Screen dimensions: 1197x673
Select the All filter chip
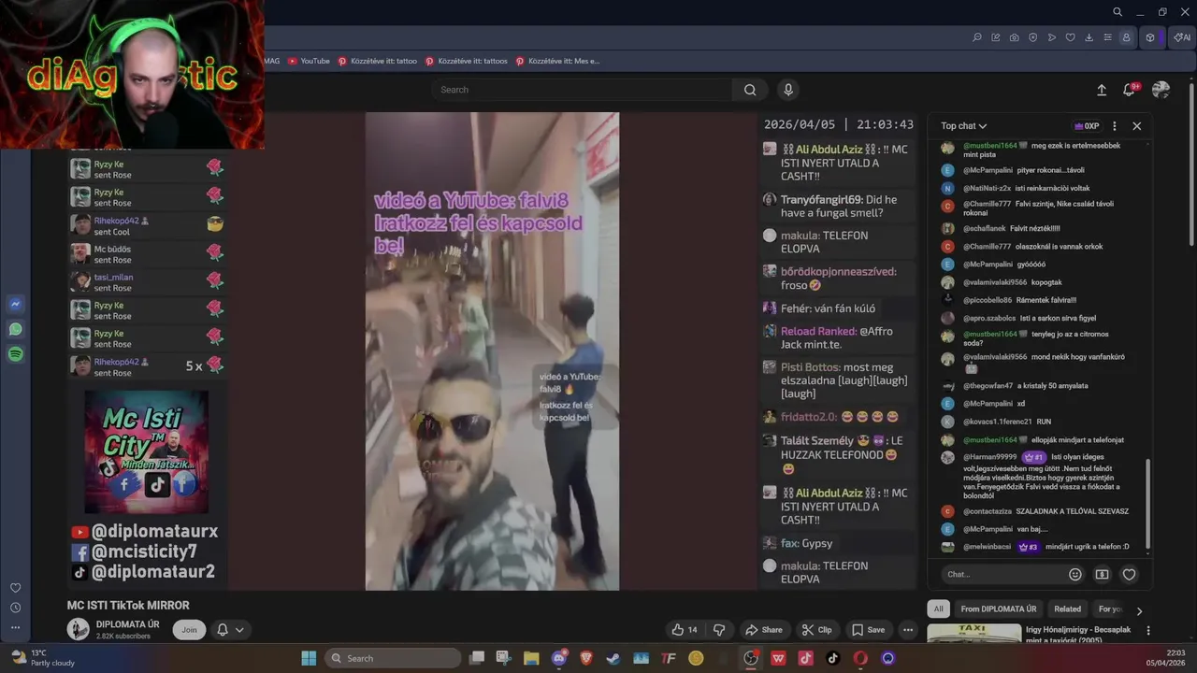(x=939, y=609)
